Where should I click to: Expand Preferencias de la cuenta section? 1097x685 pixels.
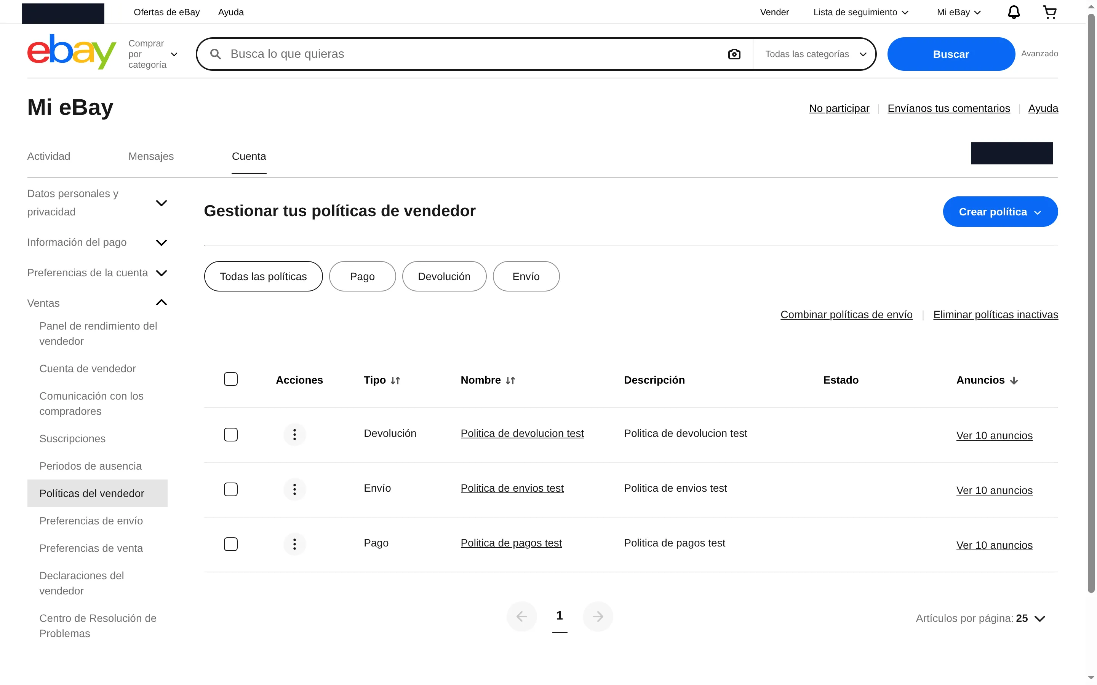pos(97,273)
